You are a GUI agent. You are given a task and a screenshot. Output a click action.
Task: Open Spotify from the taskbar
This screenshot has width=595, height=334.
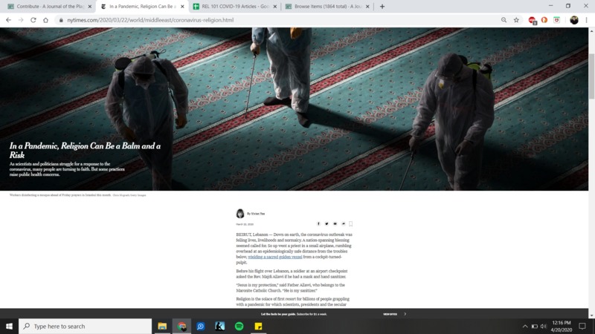point(239,327)
